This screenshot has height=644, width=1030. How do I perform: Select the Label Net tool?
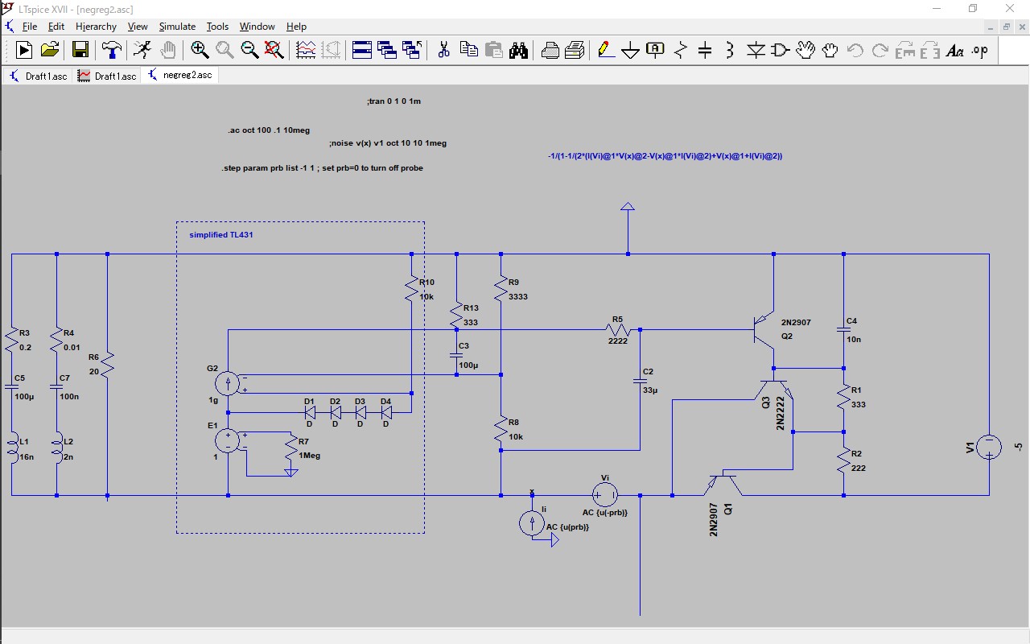(x=656, y=50)
